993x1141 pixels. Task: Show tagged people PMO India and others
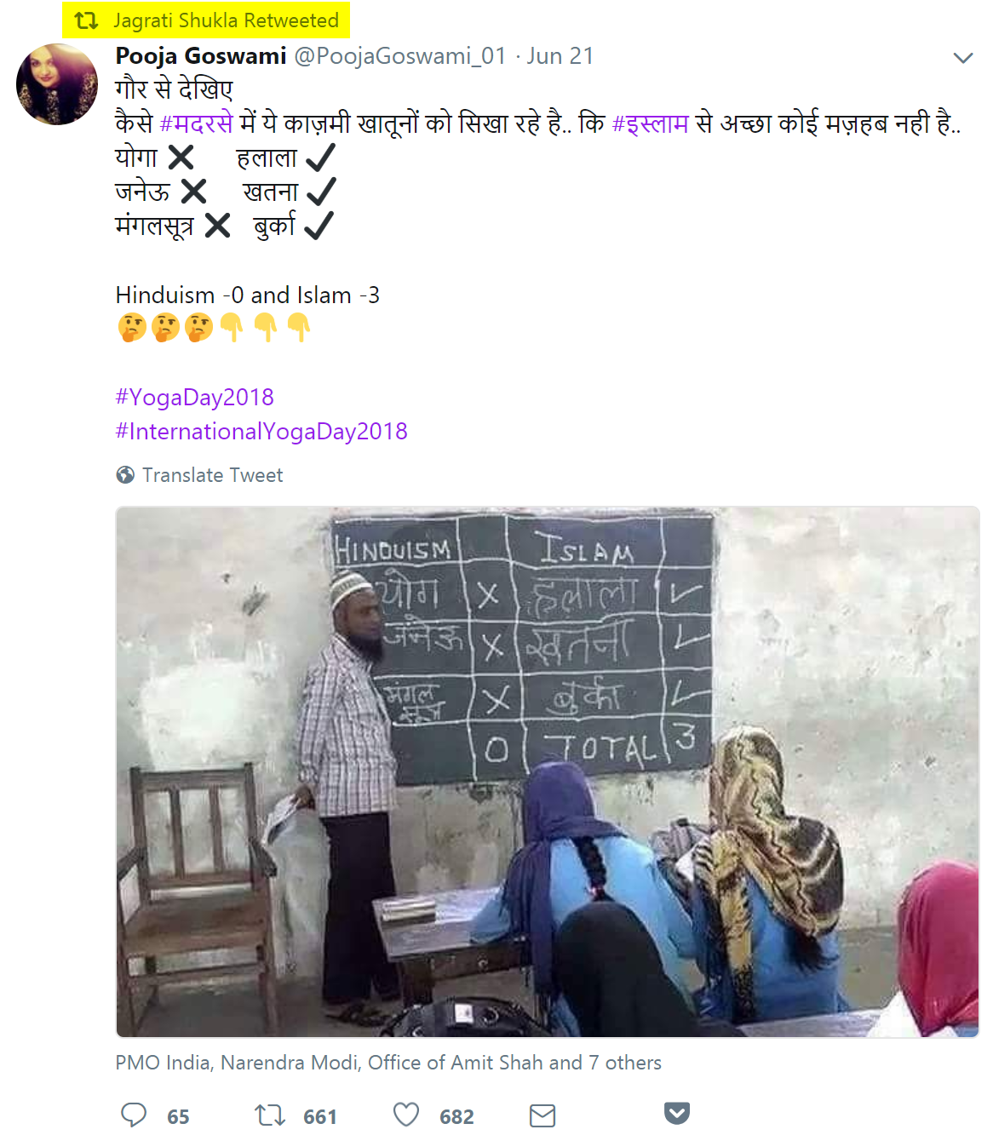click(388, 1063)
